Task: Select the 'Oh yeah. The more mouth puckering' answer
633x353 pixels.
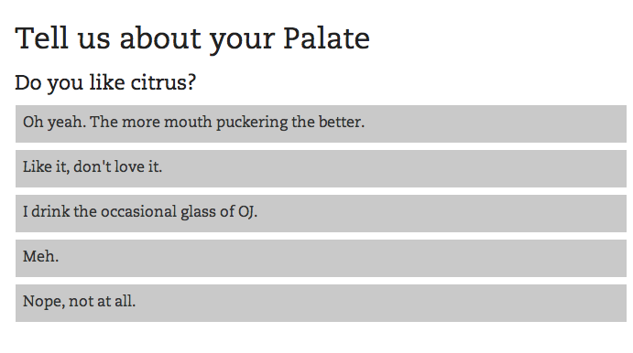Action: pos(321,123)
